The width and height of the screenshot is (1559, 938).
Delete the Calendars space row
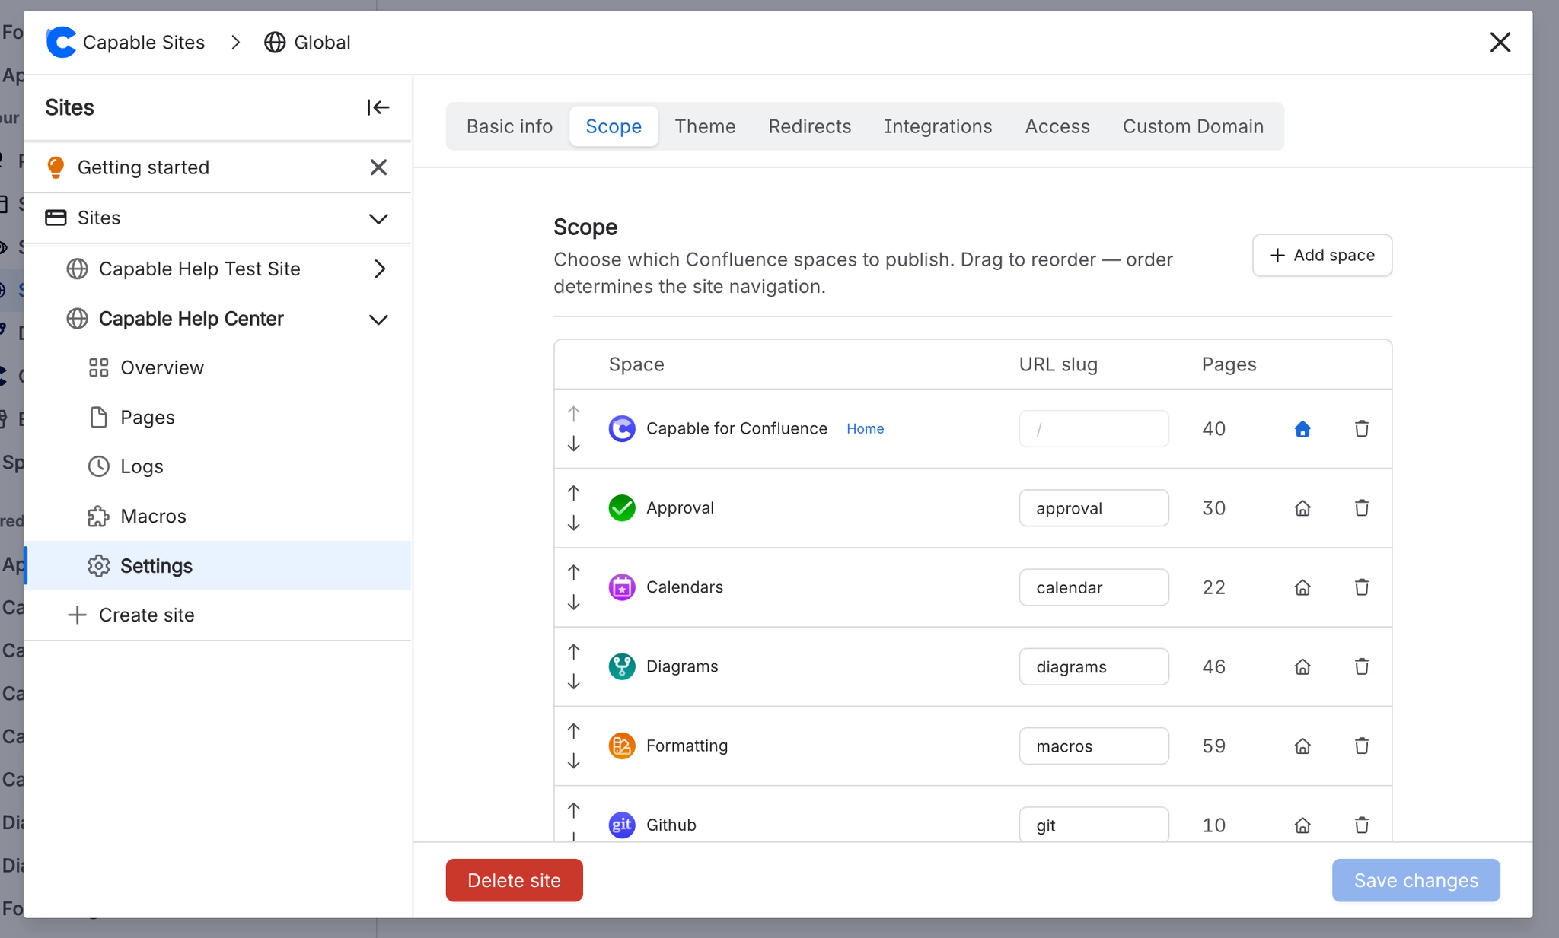tap(1362, 587)
